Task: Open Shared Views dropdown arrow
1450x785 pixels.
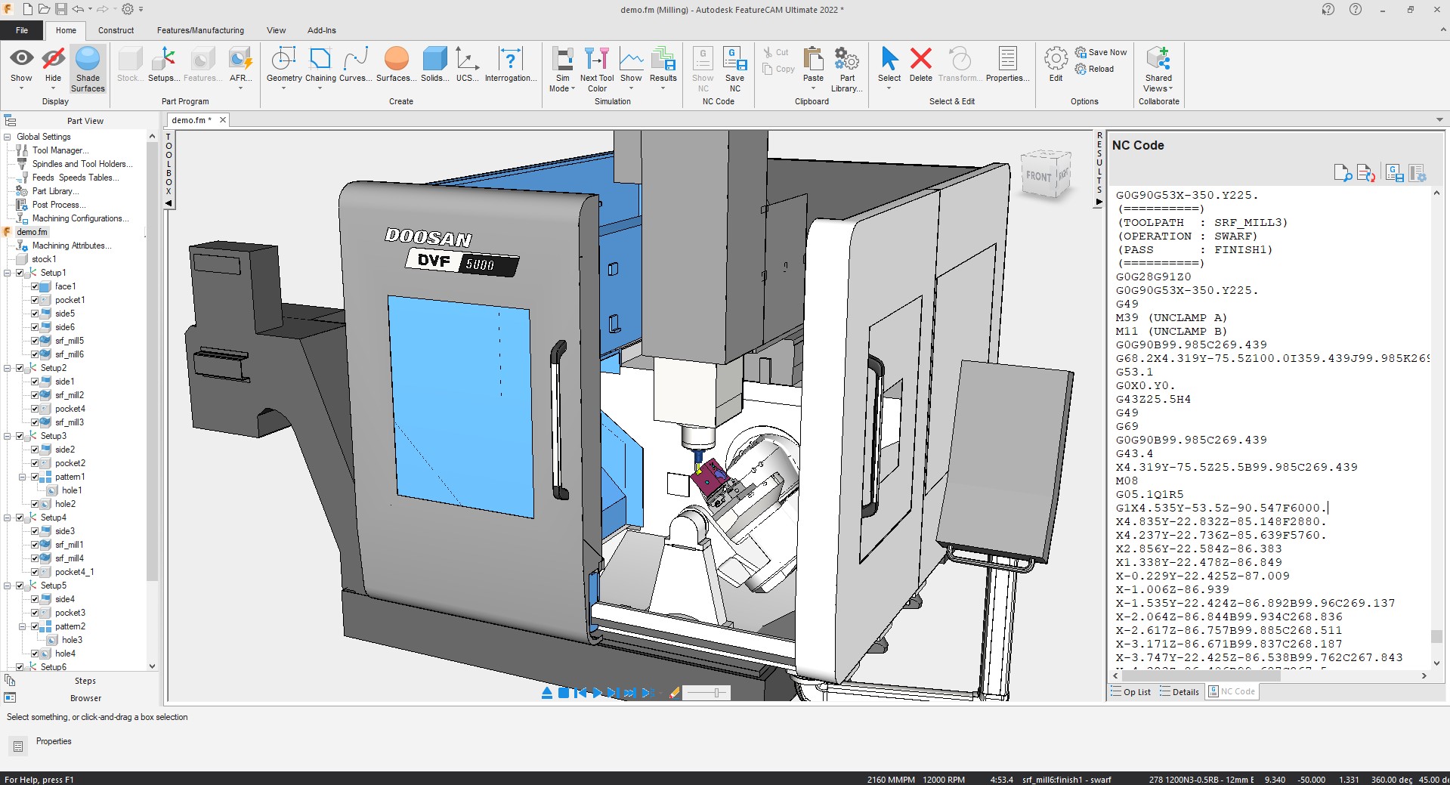Action: (1170, 88)
